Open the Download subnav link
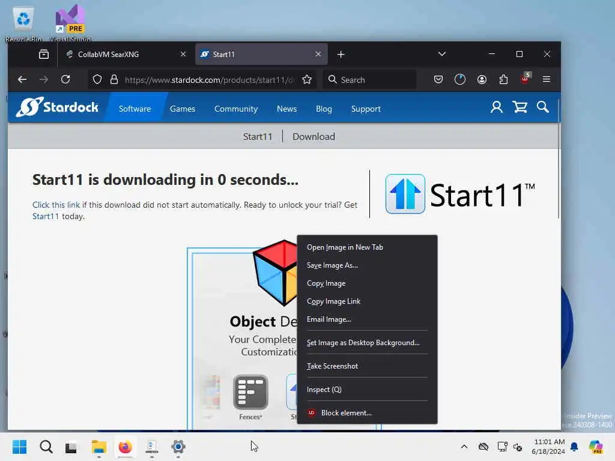This screenshot has height=461, width=615. pos(314,136)
